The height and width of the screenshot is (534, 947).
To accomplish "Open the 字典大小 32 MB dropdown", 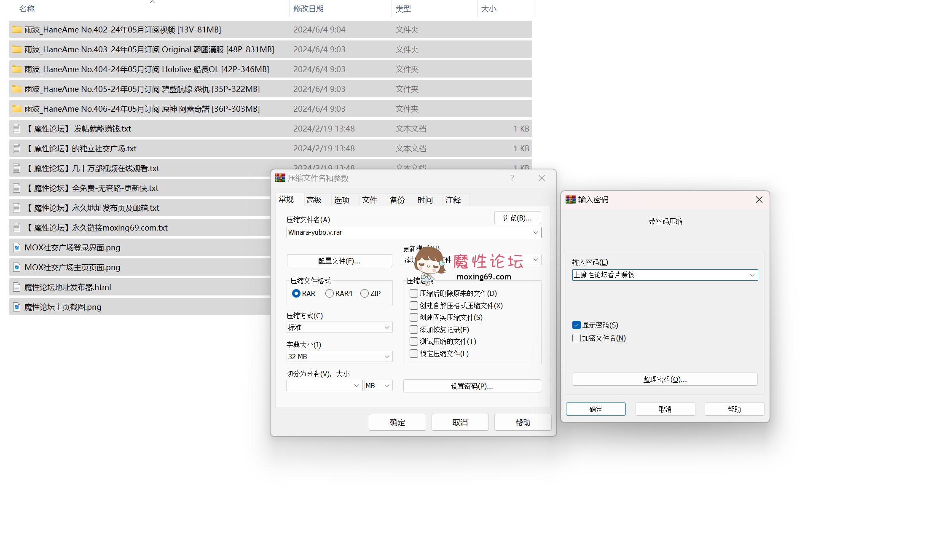I will (339, 357).
